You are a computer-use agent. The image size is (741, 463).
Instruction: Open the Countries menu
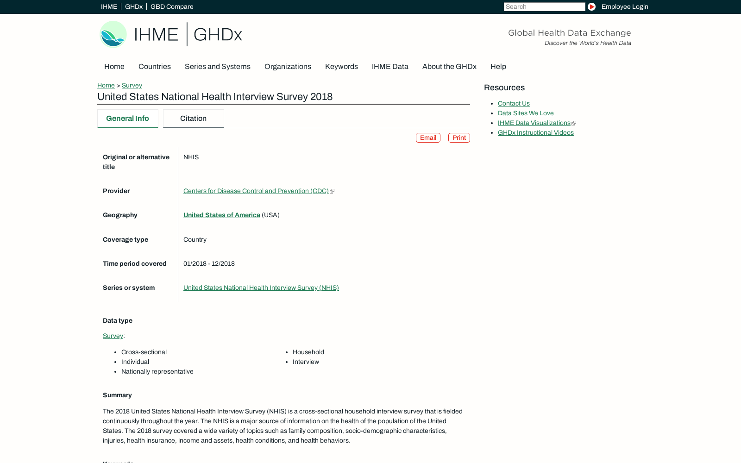pos(155,67)
